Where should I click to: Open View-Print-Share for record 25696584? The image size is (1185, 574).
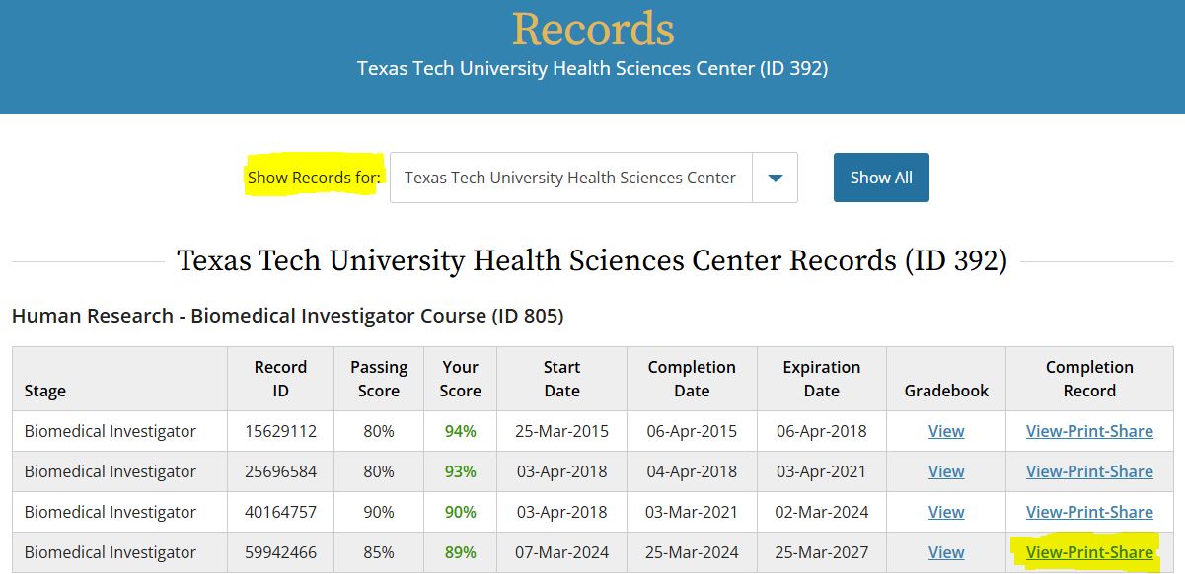(1089, 471)
